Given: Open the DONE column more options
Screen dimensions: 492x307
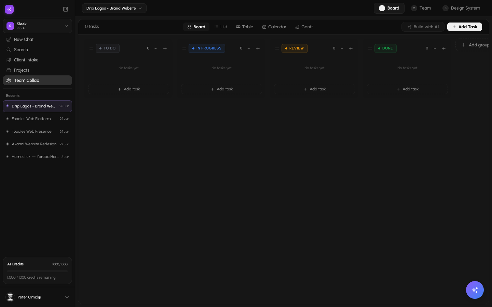Looking at the screenshot, I should 435,48.
